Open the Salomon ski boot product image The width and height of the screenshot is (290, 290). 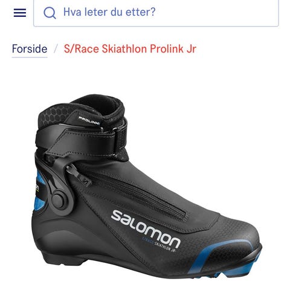[x=147, y=186]
